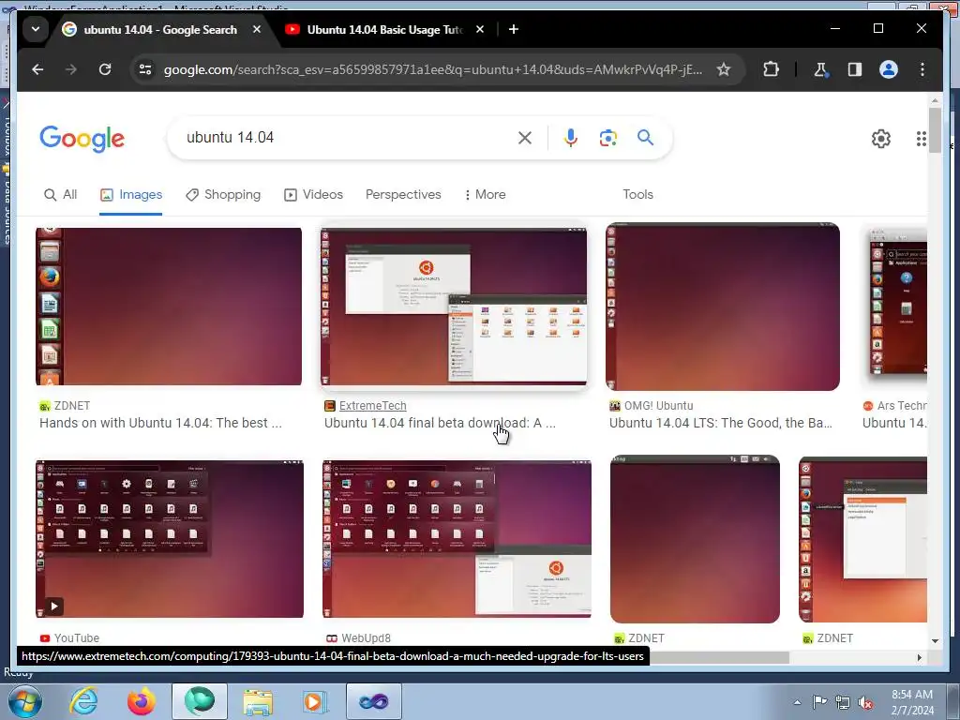
Task: Bookmark this page with the star icon
Action: point(724,69)
